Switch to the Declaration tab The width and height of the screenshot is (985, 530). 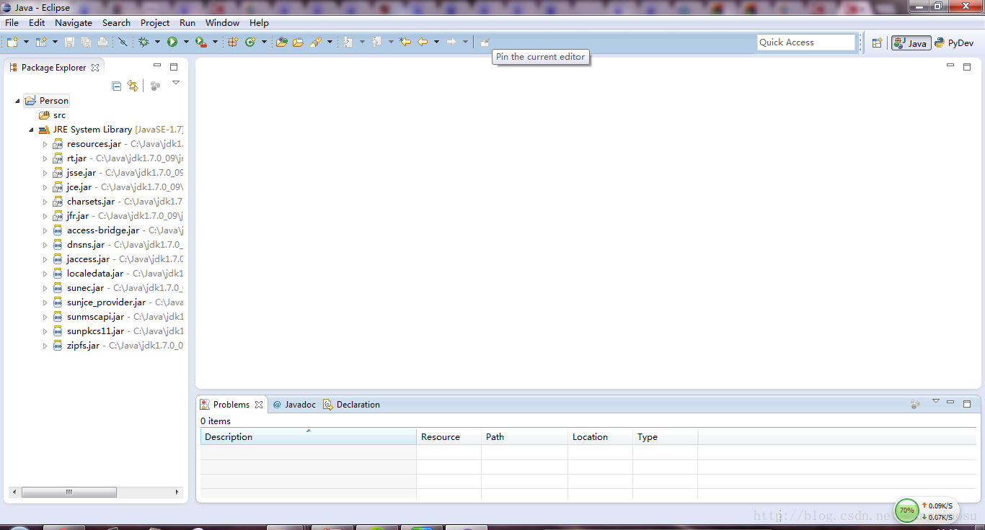click(351, 405)
